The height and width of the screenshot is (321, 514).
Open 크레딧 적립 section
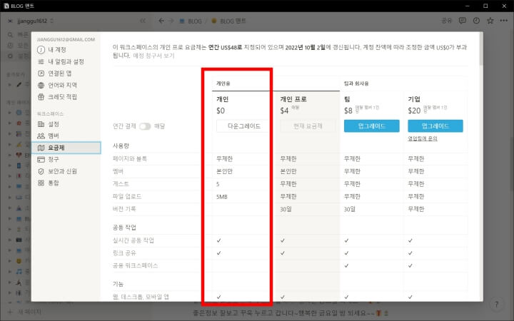tap(62, 97)
